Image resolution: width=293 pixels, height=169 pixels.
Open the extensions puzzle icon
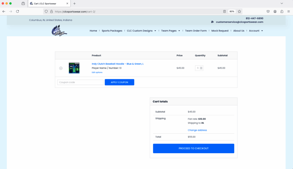point(282,11)
